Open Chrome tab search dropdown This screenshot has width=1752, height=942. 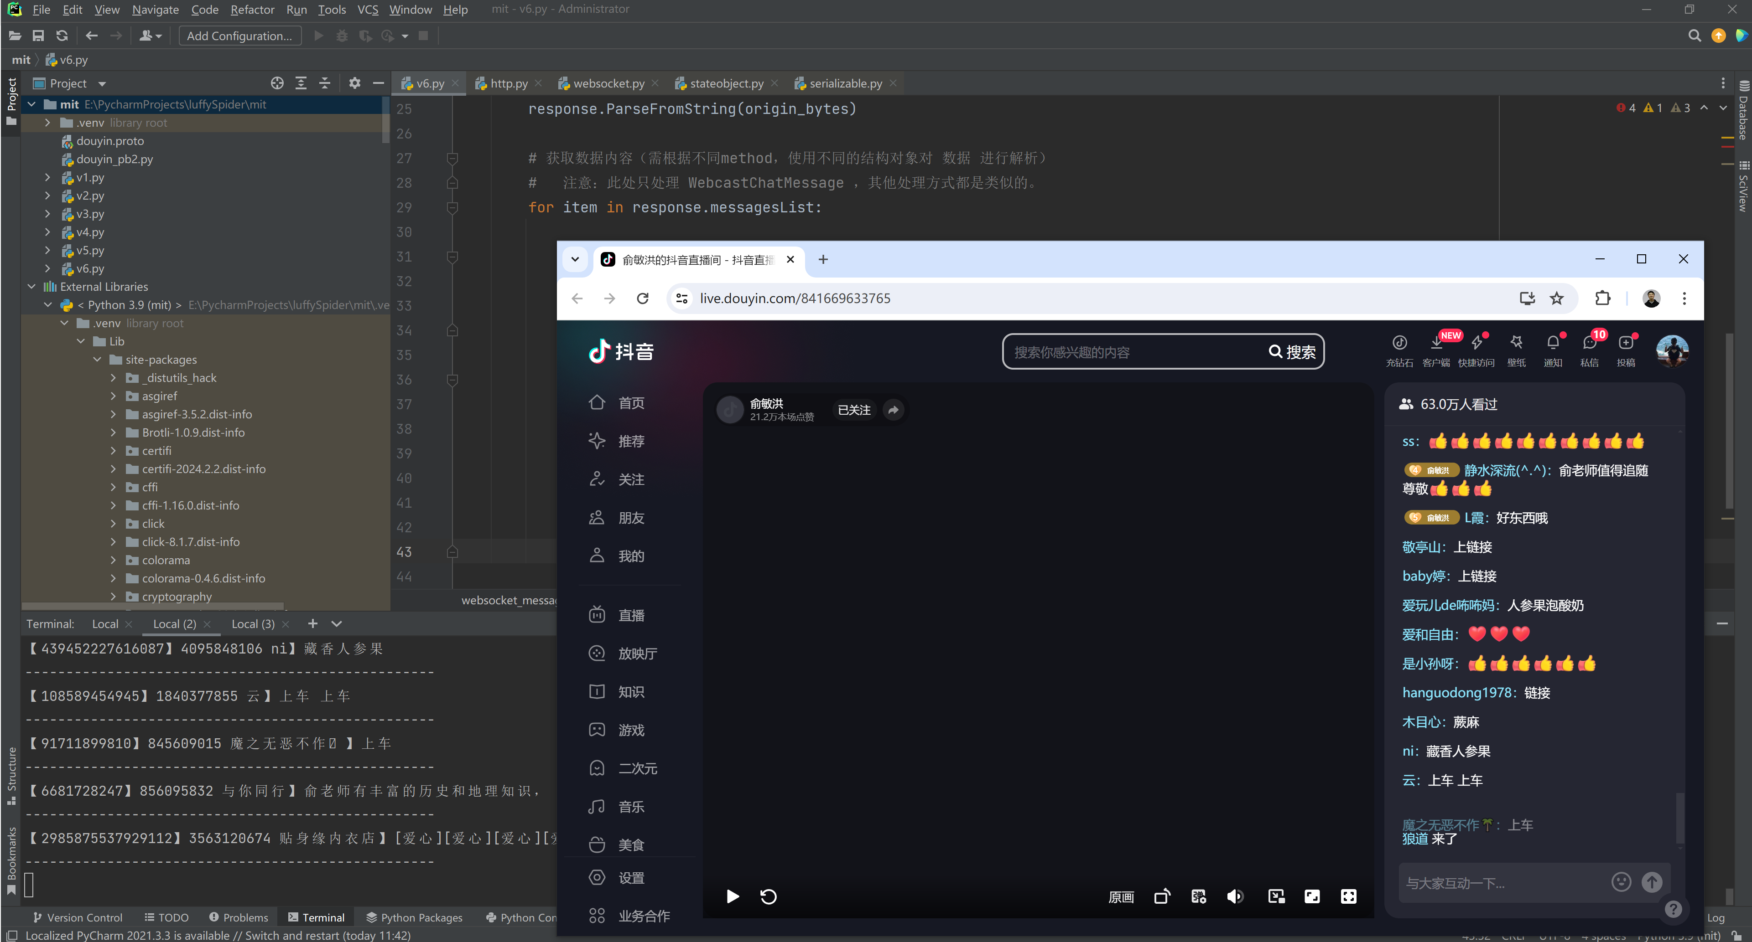(575, 260)
